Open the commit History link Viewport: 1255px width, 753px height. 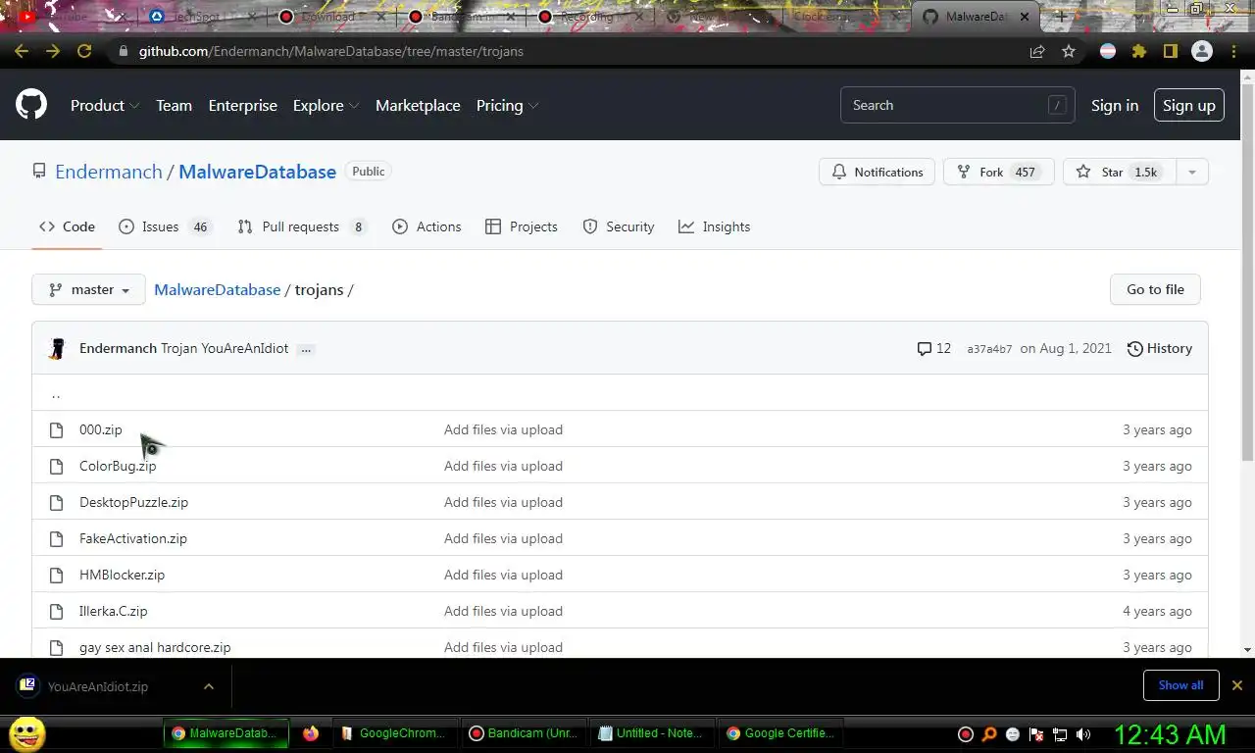coord(1160,348)
